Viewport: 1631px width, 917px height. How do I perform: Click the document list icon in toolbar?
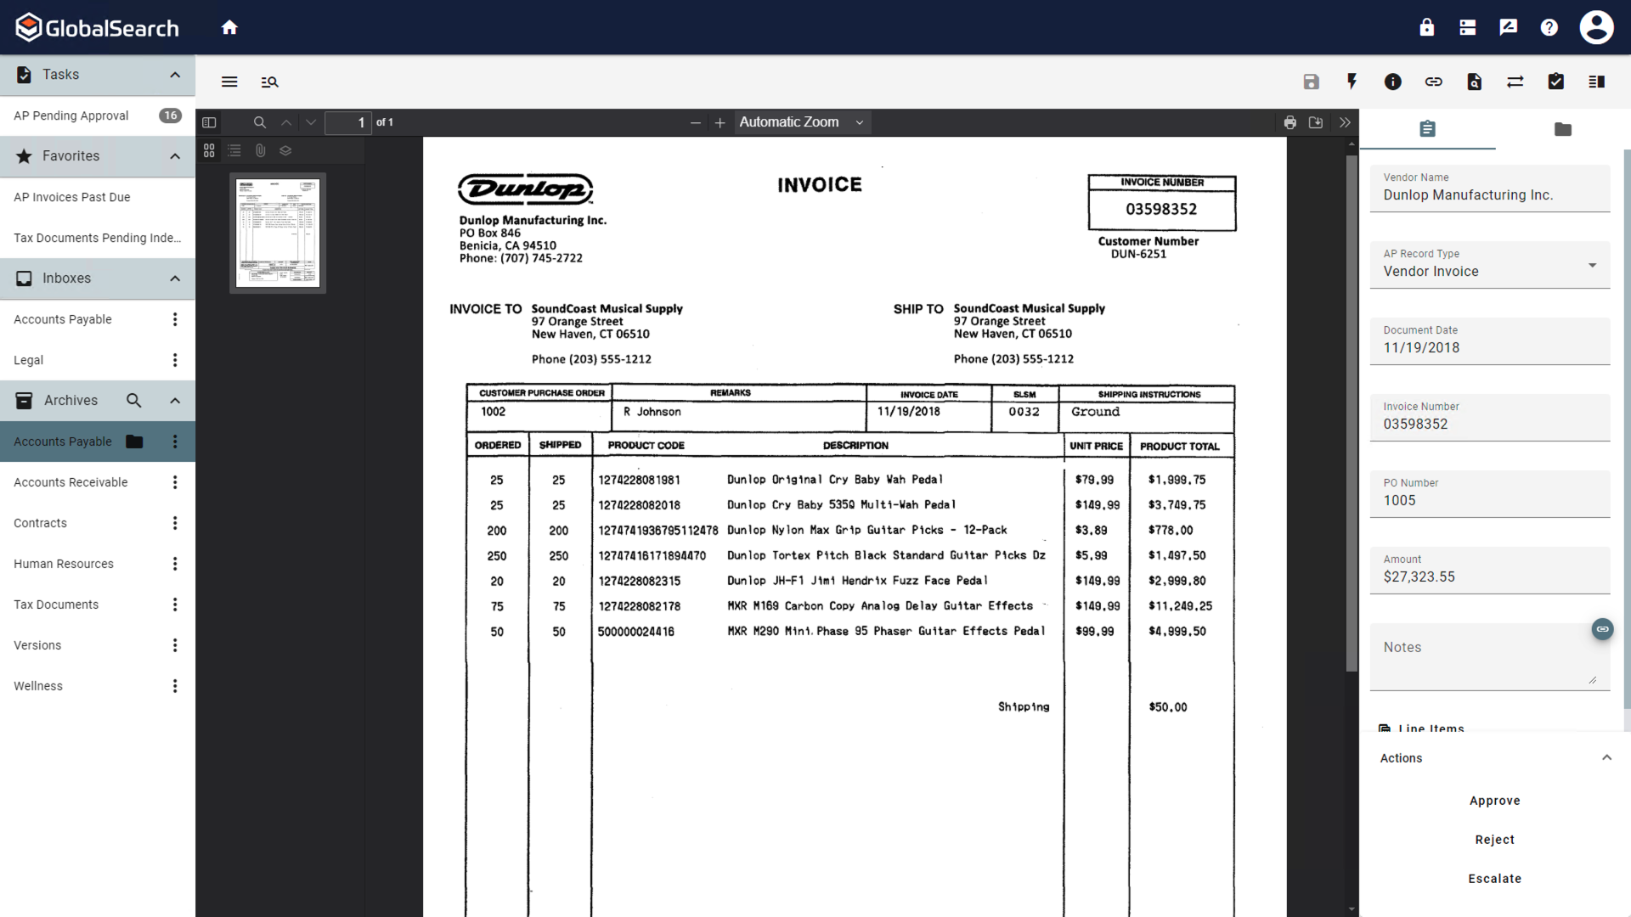pos(1597,82)
